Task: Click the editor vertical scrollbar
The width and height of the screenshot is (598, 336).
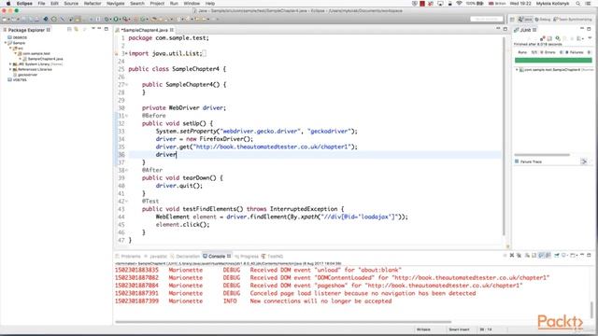Action: click(504, 136)
